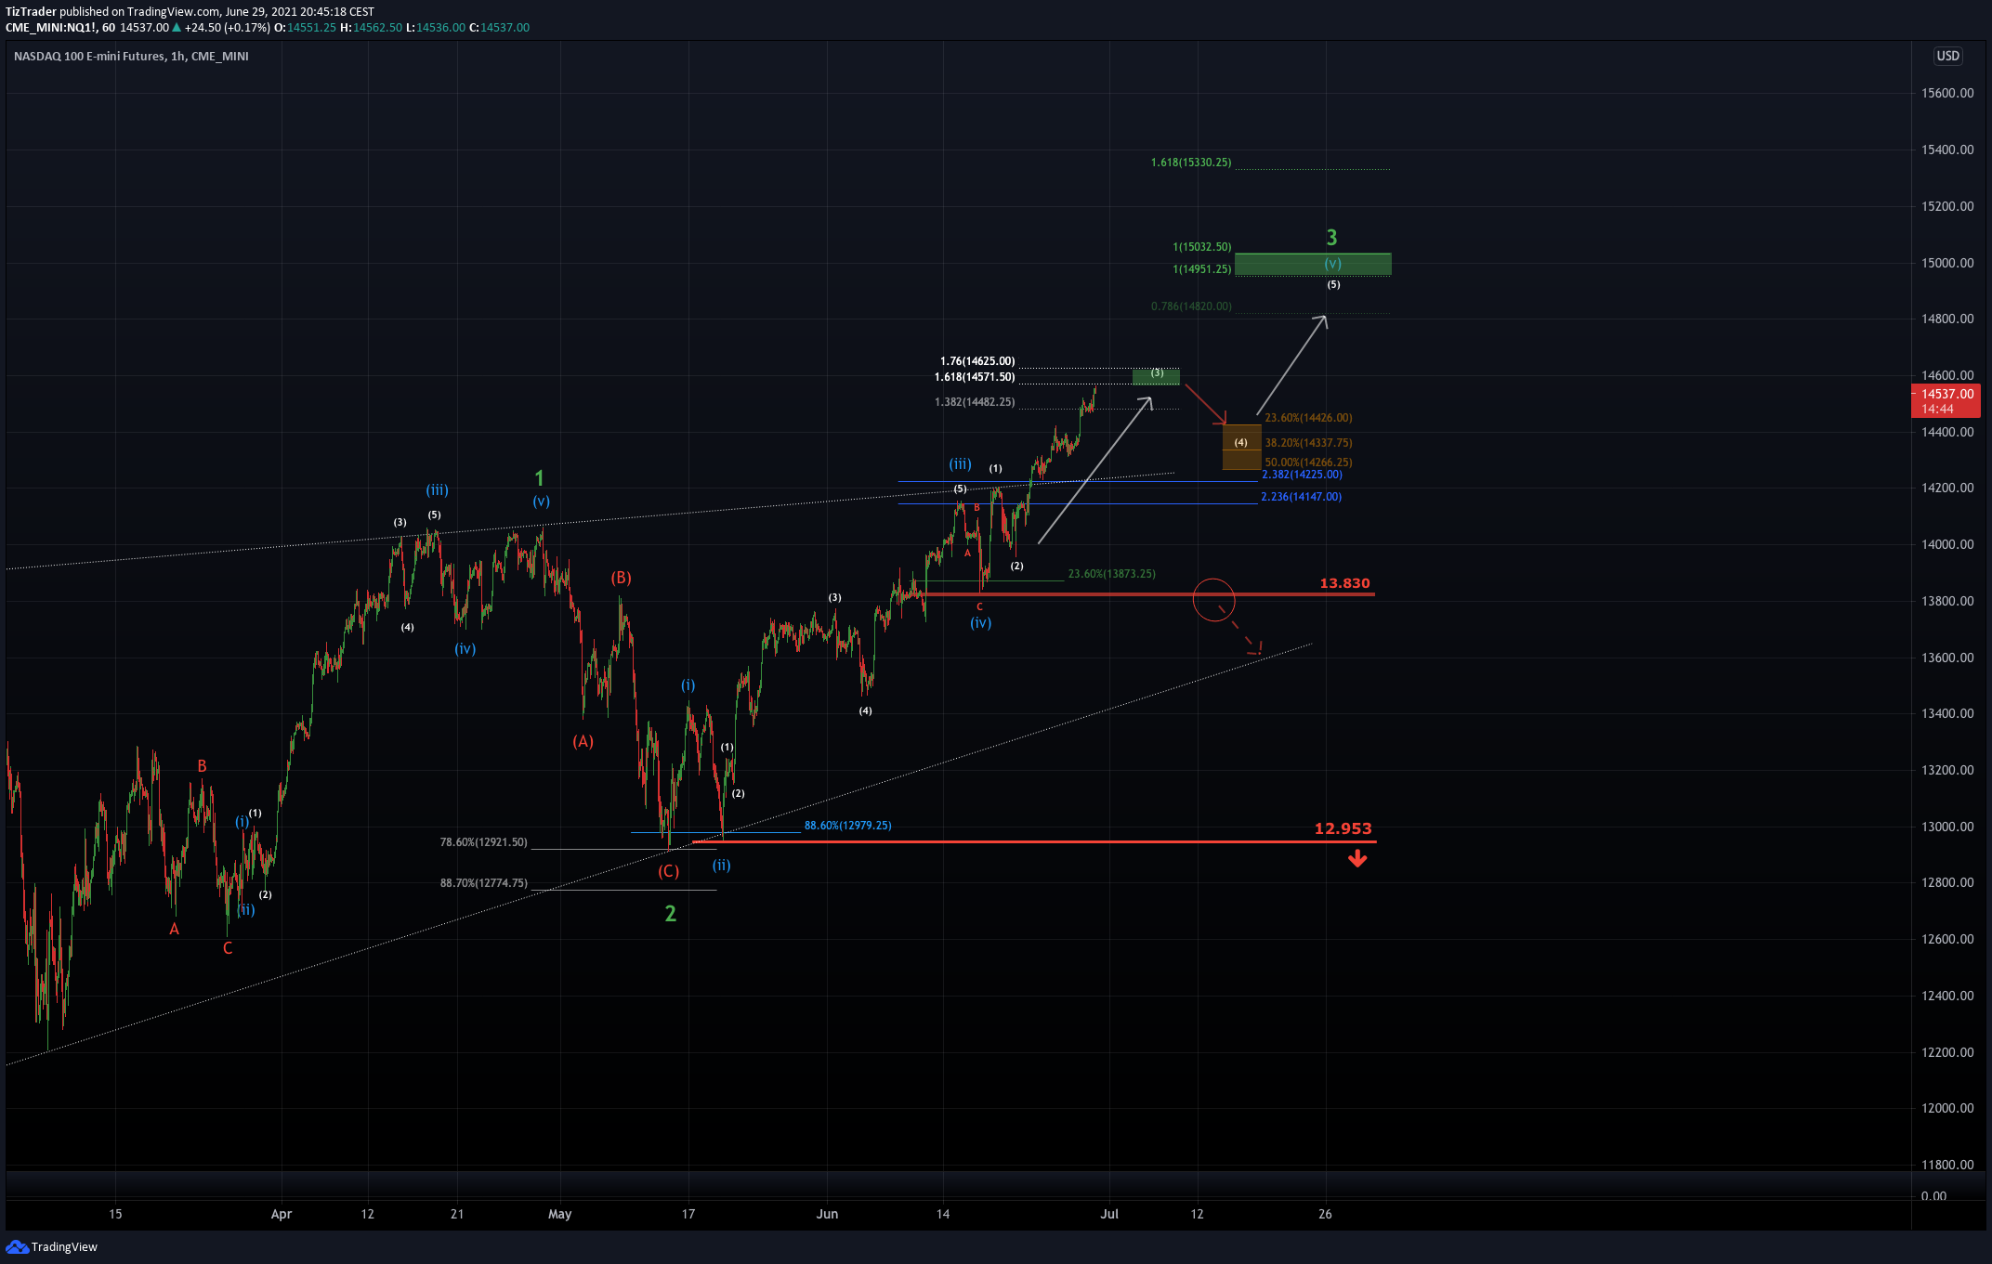Image resolution: width=1992 pixels, height=1264 pixels.
Task: Click the Apr label on the time axis
Action: [282, 1214]
